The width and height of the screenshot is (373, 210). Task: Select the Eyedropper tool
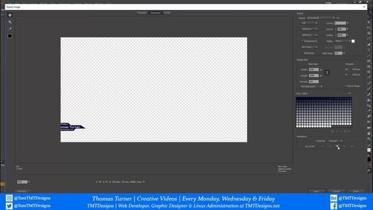pos(10,29)
